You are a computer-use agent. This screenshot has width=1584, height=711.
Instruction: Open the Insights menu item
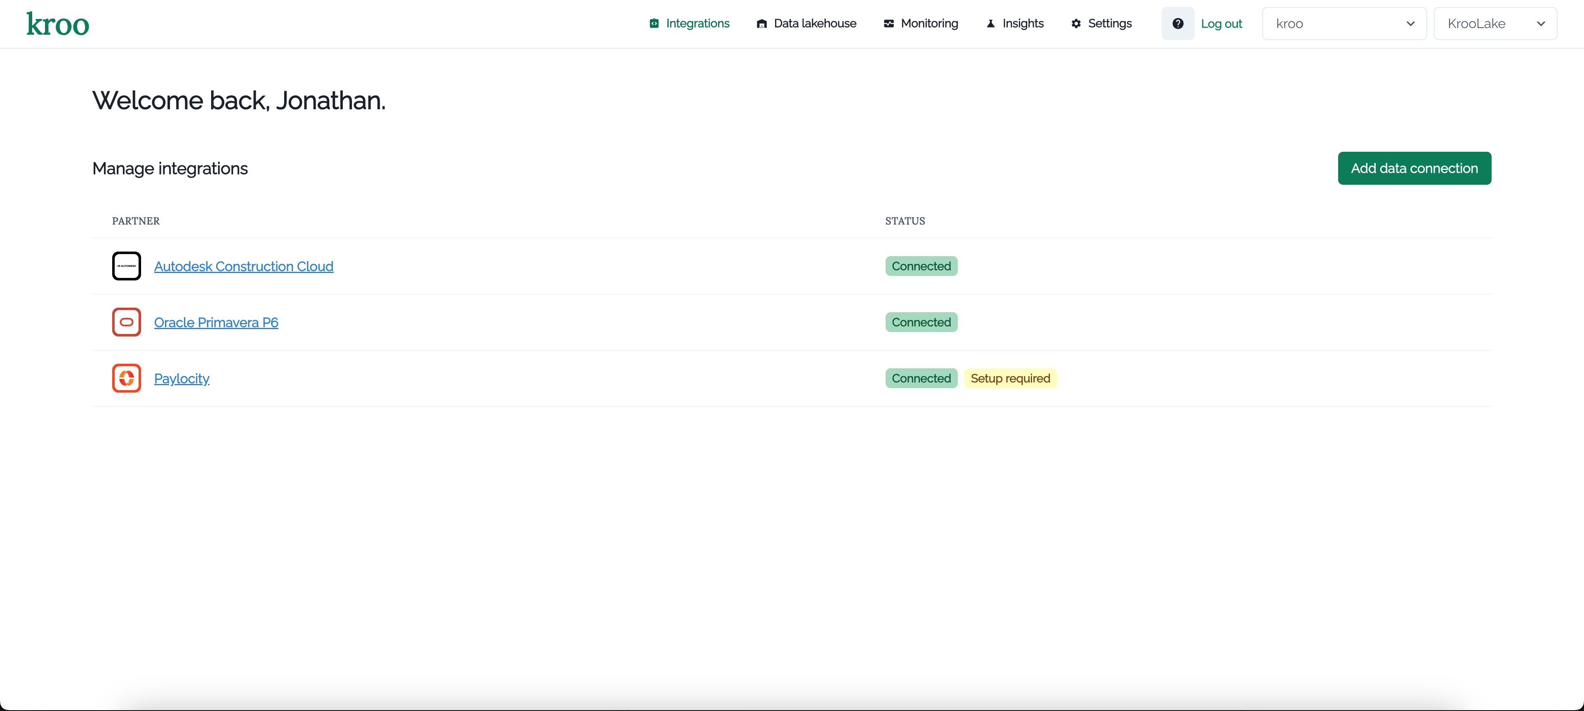click(1023, 24)
